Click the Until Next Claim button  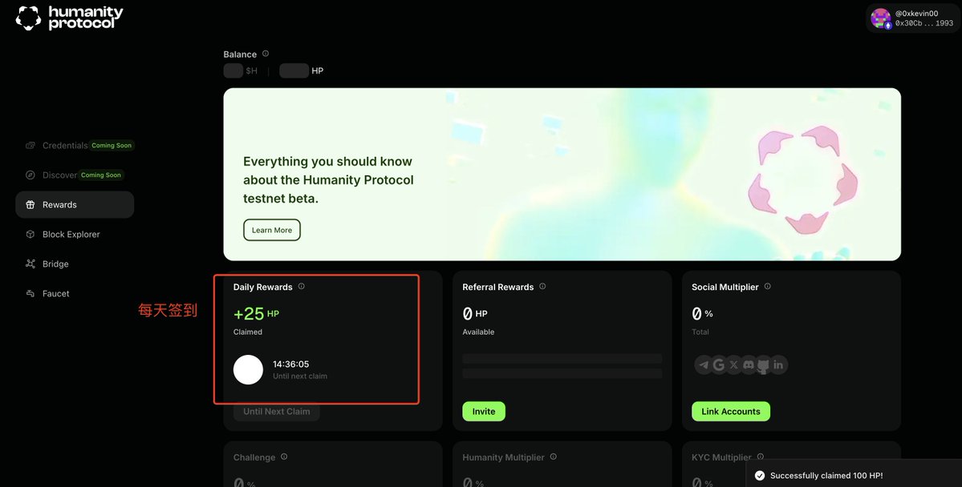(276, 412)
